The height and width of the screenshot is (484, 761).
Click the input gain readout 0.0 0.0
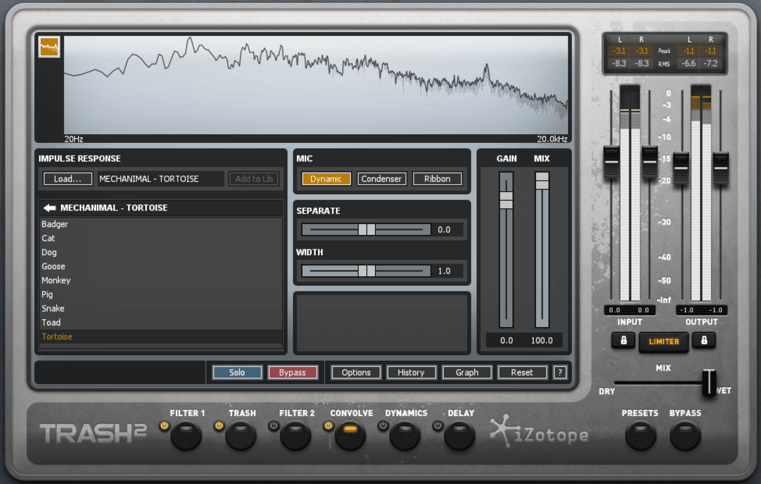coord(629,310)
